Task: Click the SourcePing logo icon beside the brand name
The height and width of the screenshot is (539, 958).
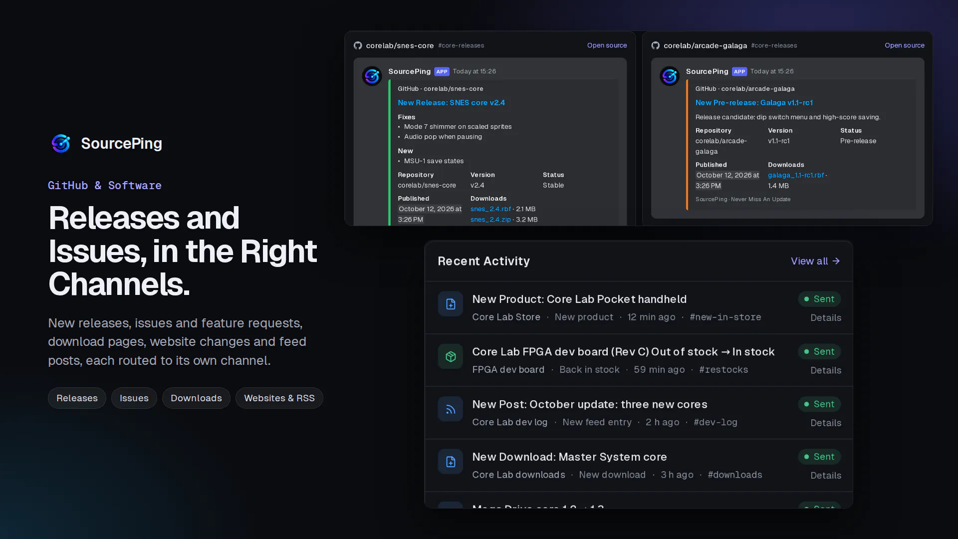Action: [x=61, y=144]
